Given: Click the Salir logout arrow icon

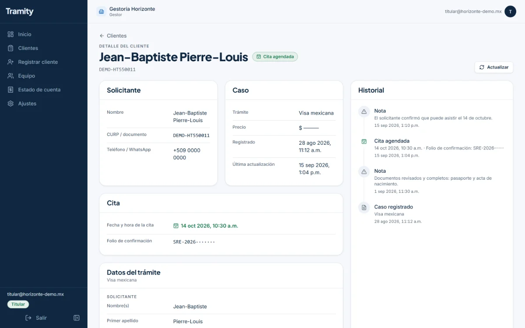Looking at the screenshot, I should 28,318.
